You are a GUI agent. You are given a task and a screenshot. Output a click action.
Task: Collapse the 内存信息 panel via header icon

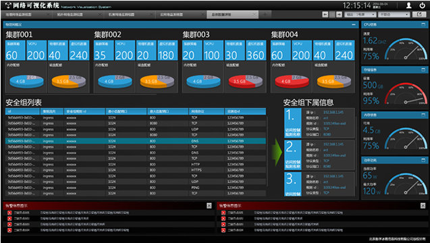tap(423, 115)
